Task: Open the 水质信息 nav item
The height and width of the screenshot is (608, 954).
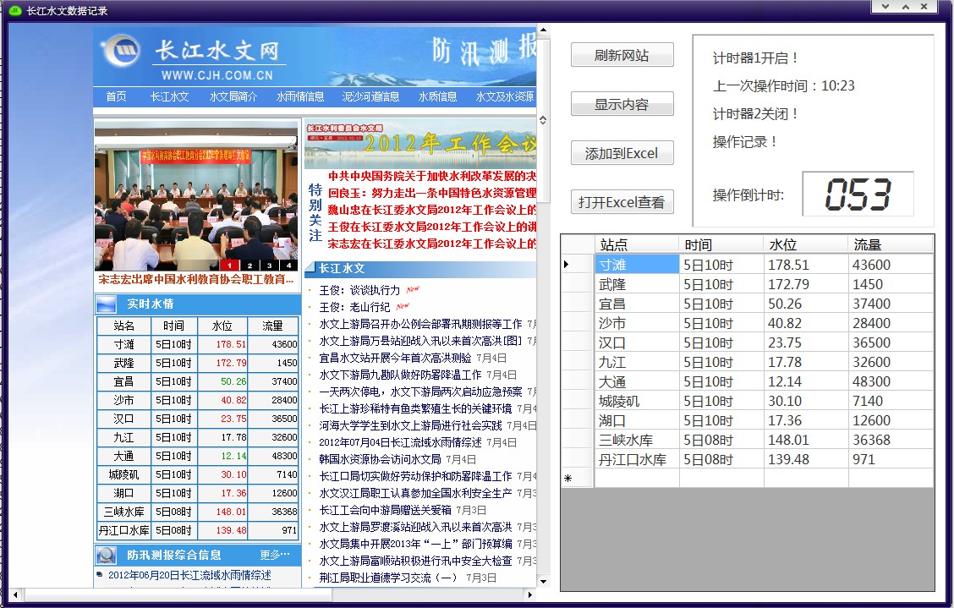Action: click(437, 96)
